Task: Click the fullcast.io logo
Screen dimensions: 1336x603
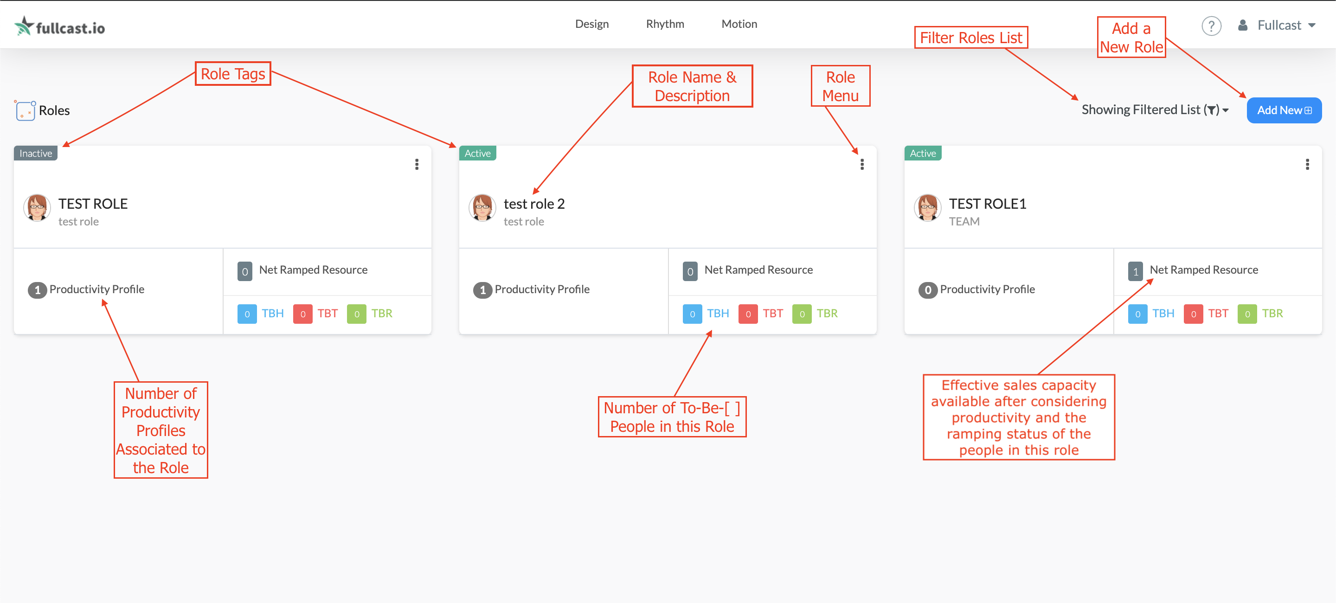Action: [x=59, y=26]
